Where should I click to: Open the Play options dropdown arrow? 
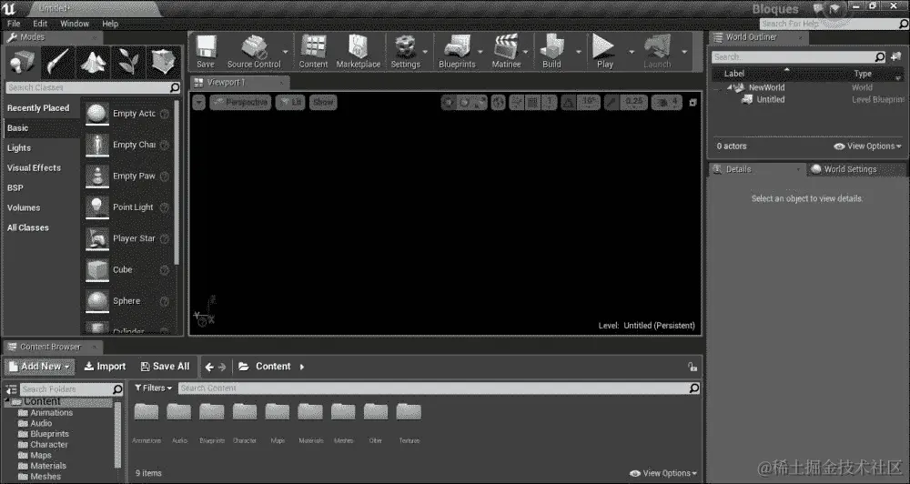[632, 52]
